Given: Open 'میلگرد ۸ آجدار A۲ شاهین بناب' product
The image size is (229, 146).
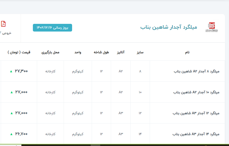Looking at the screenshot, I should [197, 71].
